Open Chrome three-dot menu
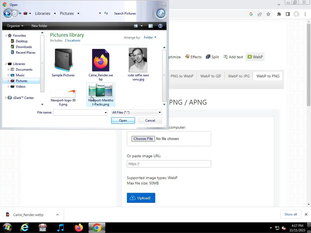 pyautogui.click(x=305, y=14)
